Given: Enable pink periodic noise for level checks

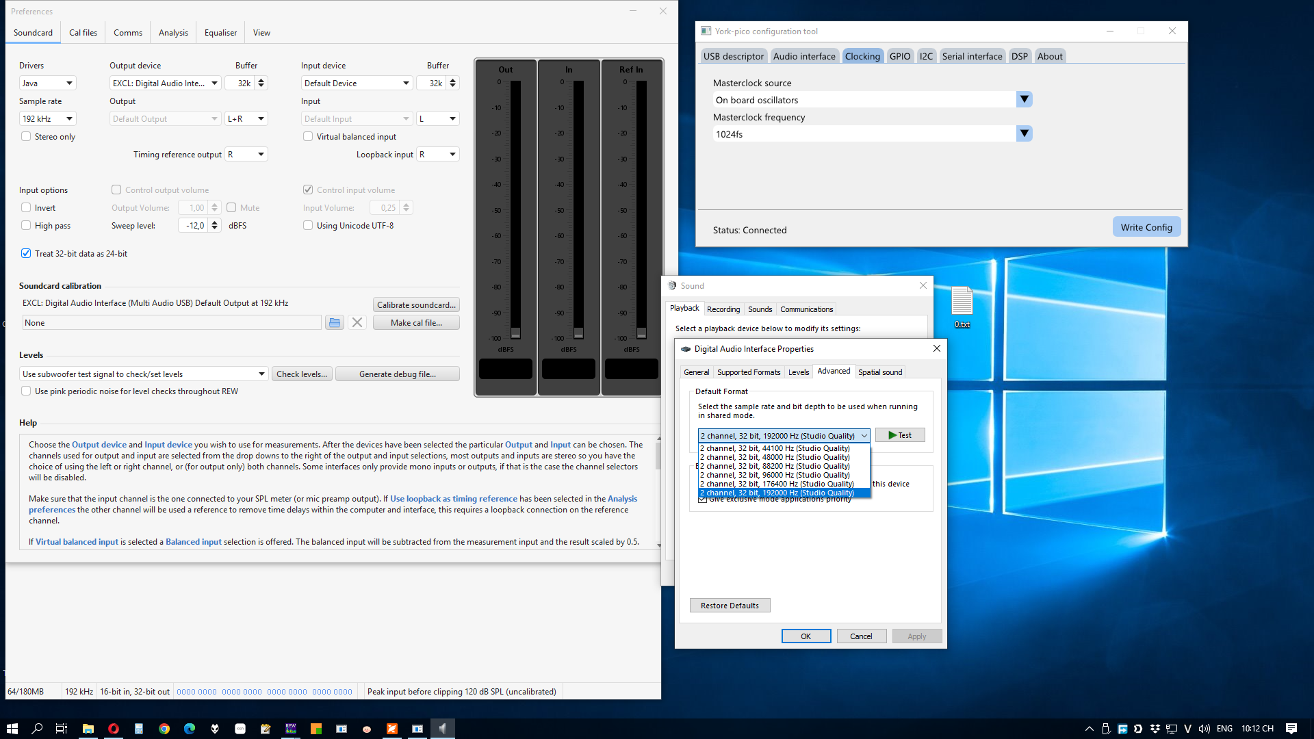Looking at the screenshot, I should point(26,391).
